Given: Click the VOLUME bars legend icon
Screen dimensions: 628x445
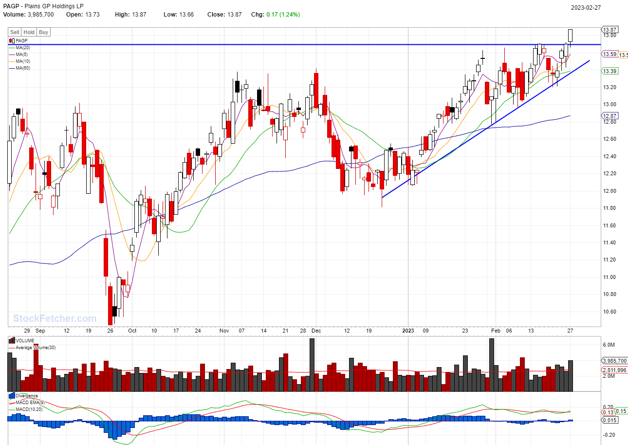Looking at the screenshot, I should 12,341.
